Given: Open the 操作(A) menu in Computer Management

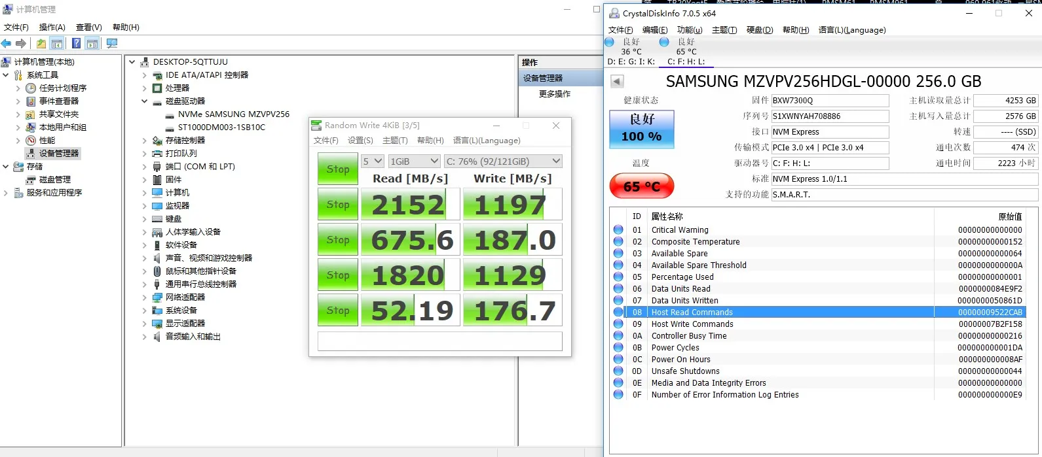Looking at the screenshot, I should tap(52, 27).
